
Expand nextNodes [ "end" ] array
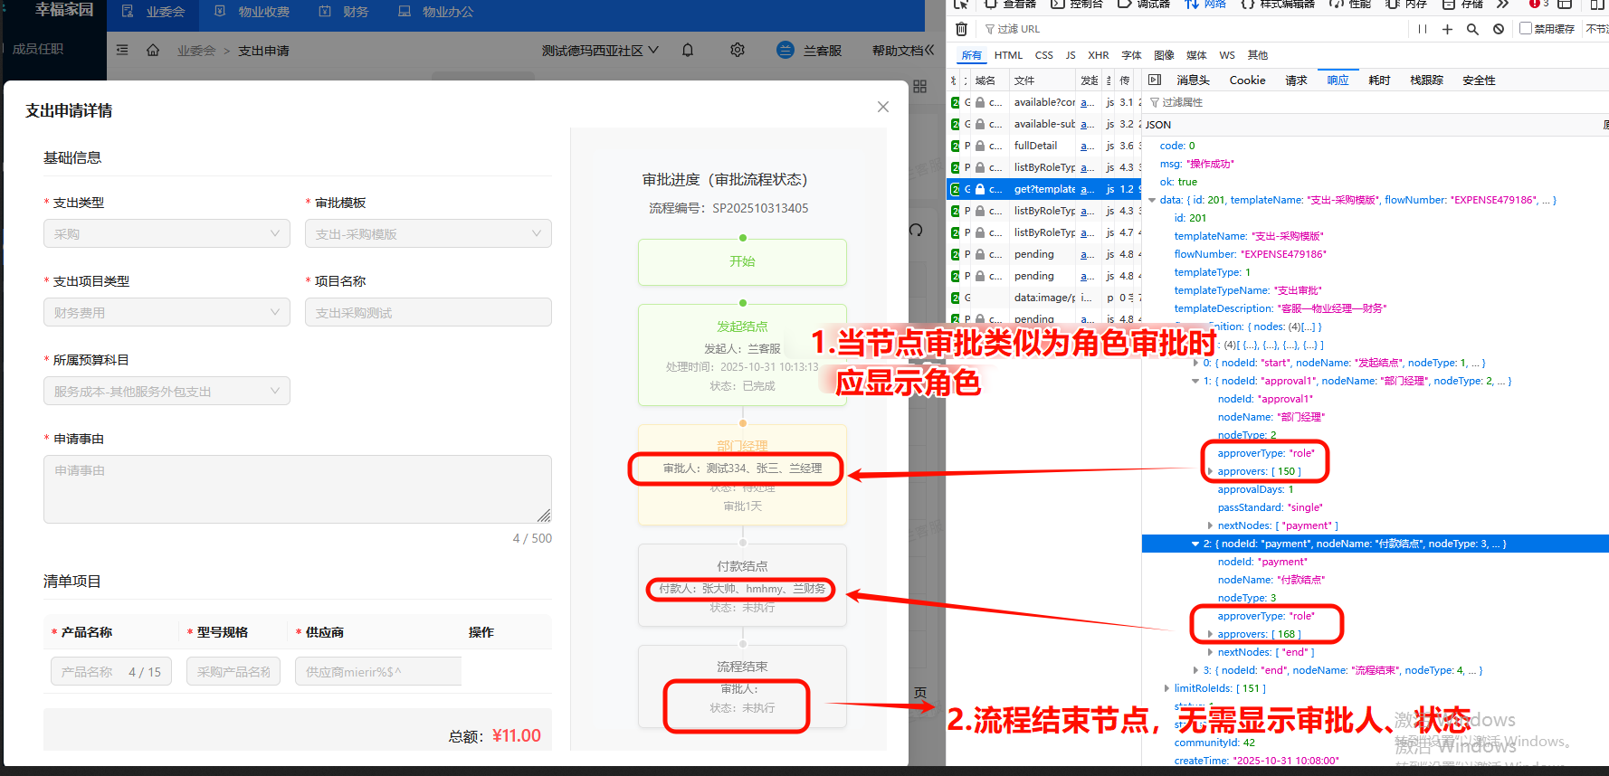[1210, 652]
